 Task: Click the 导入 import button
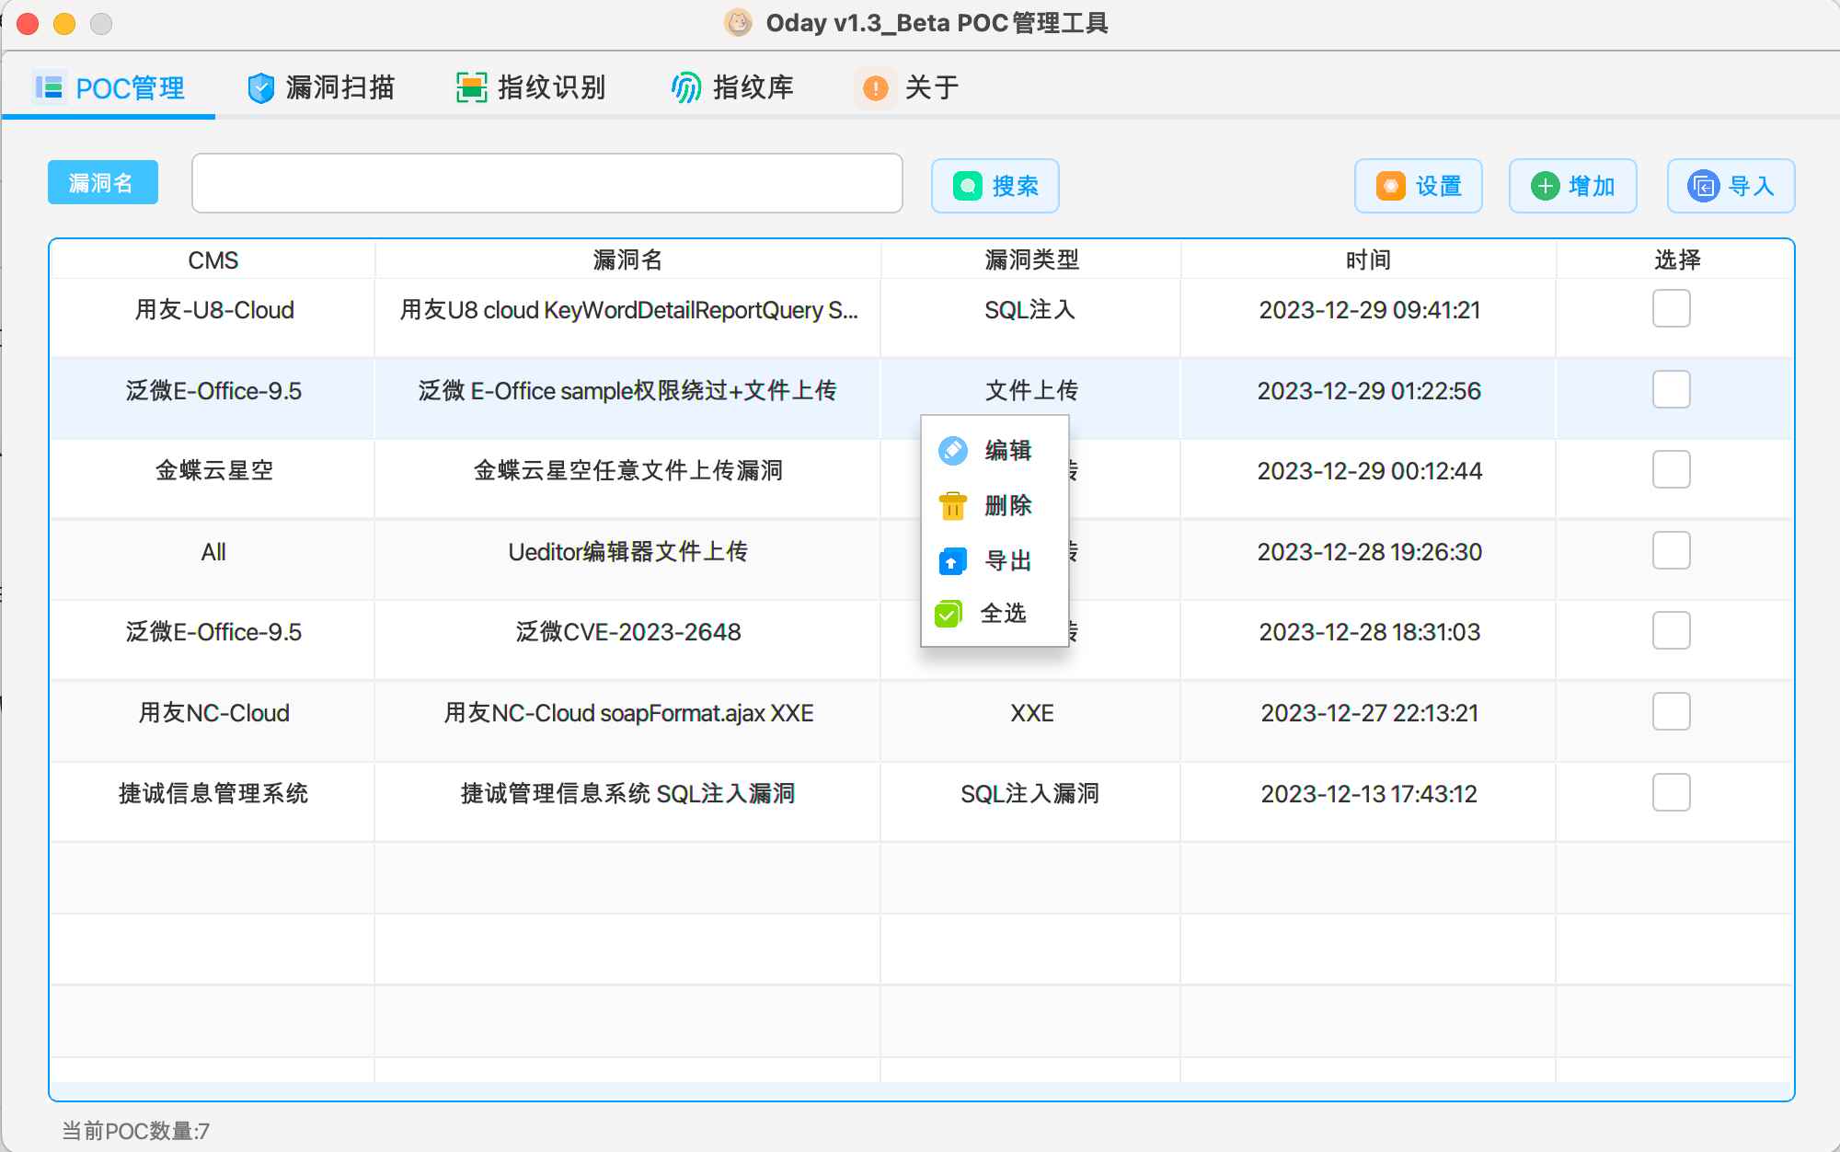(x=1731, y=185)
